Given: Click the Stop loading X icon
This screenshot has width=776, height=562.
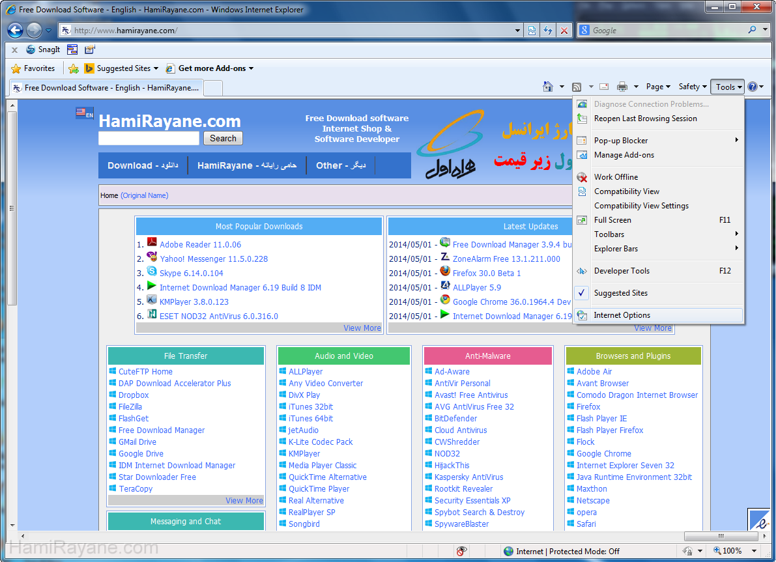Looking at the screenshot, I should pyautogui.click(x=564, y=30).
